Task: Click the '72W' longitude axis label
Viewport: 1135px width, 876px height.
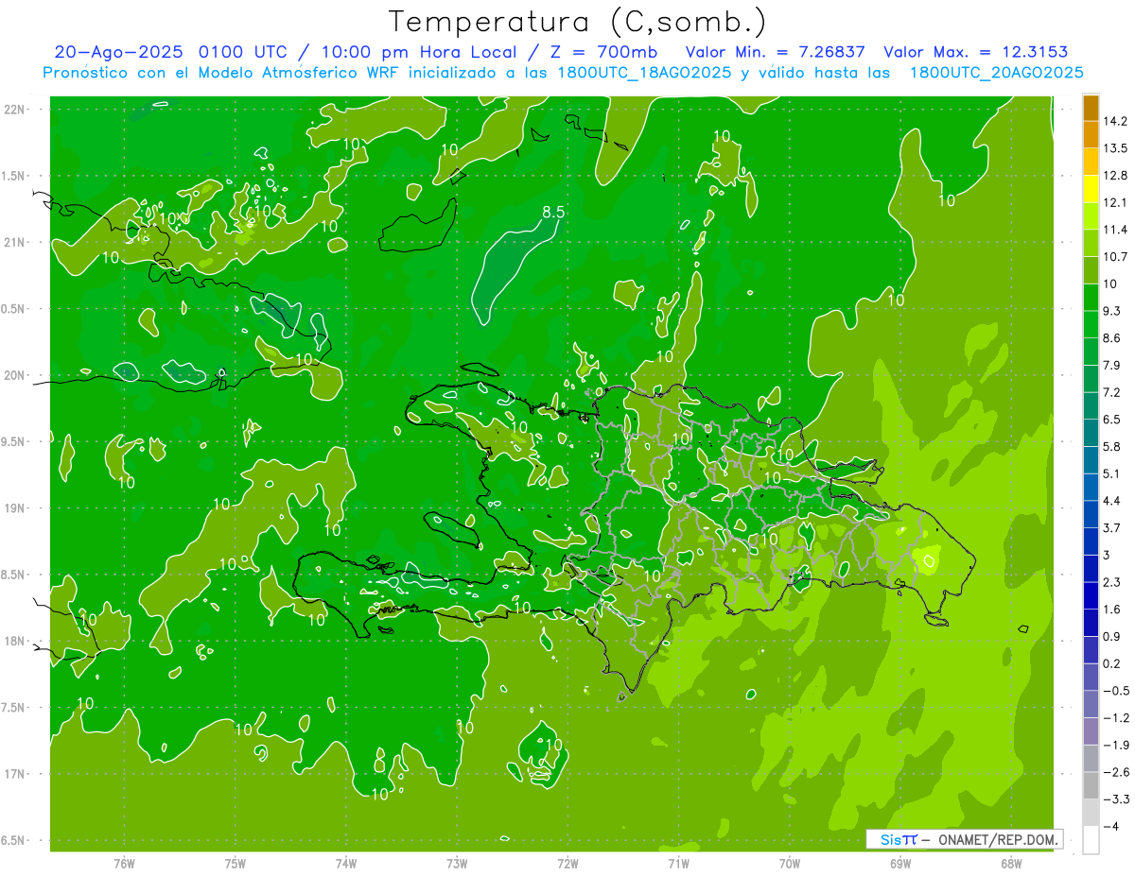Action: point(567,863)
